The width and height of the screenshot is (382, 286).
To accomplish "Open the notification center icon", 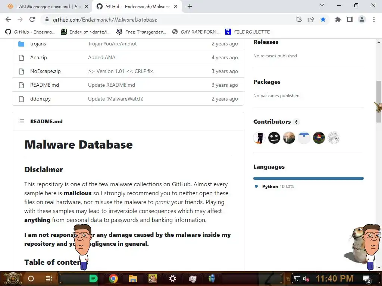I will (367, 279).
